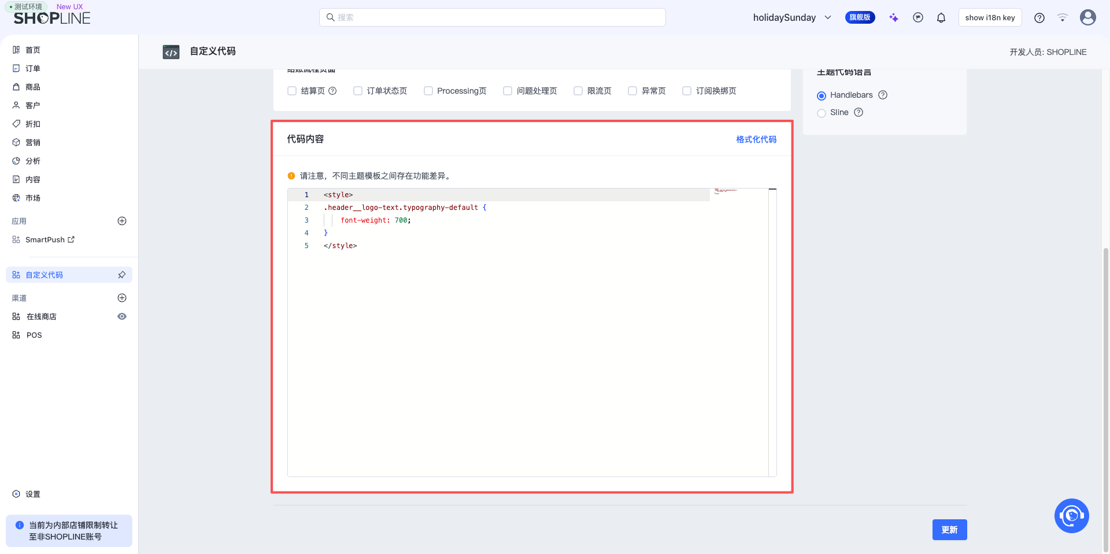The image size is (1110, 554).
Task: Open the 内容 content icon
Action: pos(16,179)
